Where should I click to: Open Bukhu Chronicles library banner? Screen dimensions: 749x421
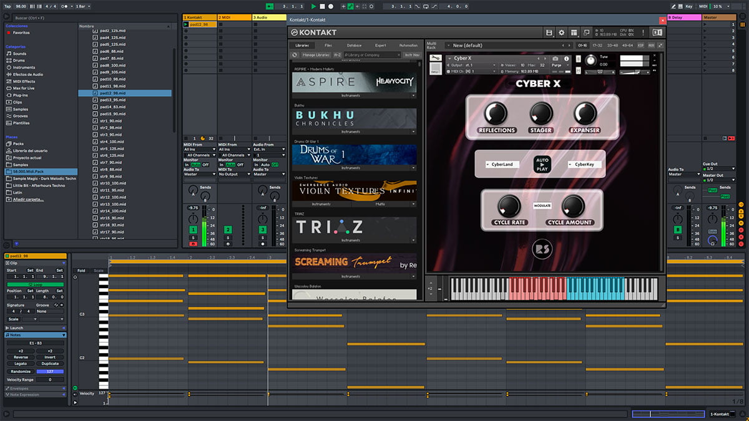click(354, 119)
